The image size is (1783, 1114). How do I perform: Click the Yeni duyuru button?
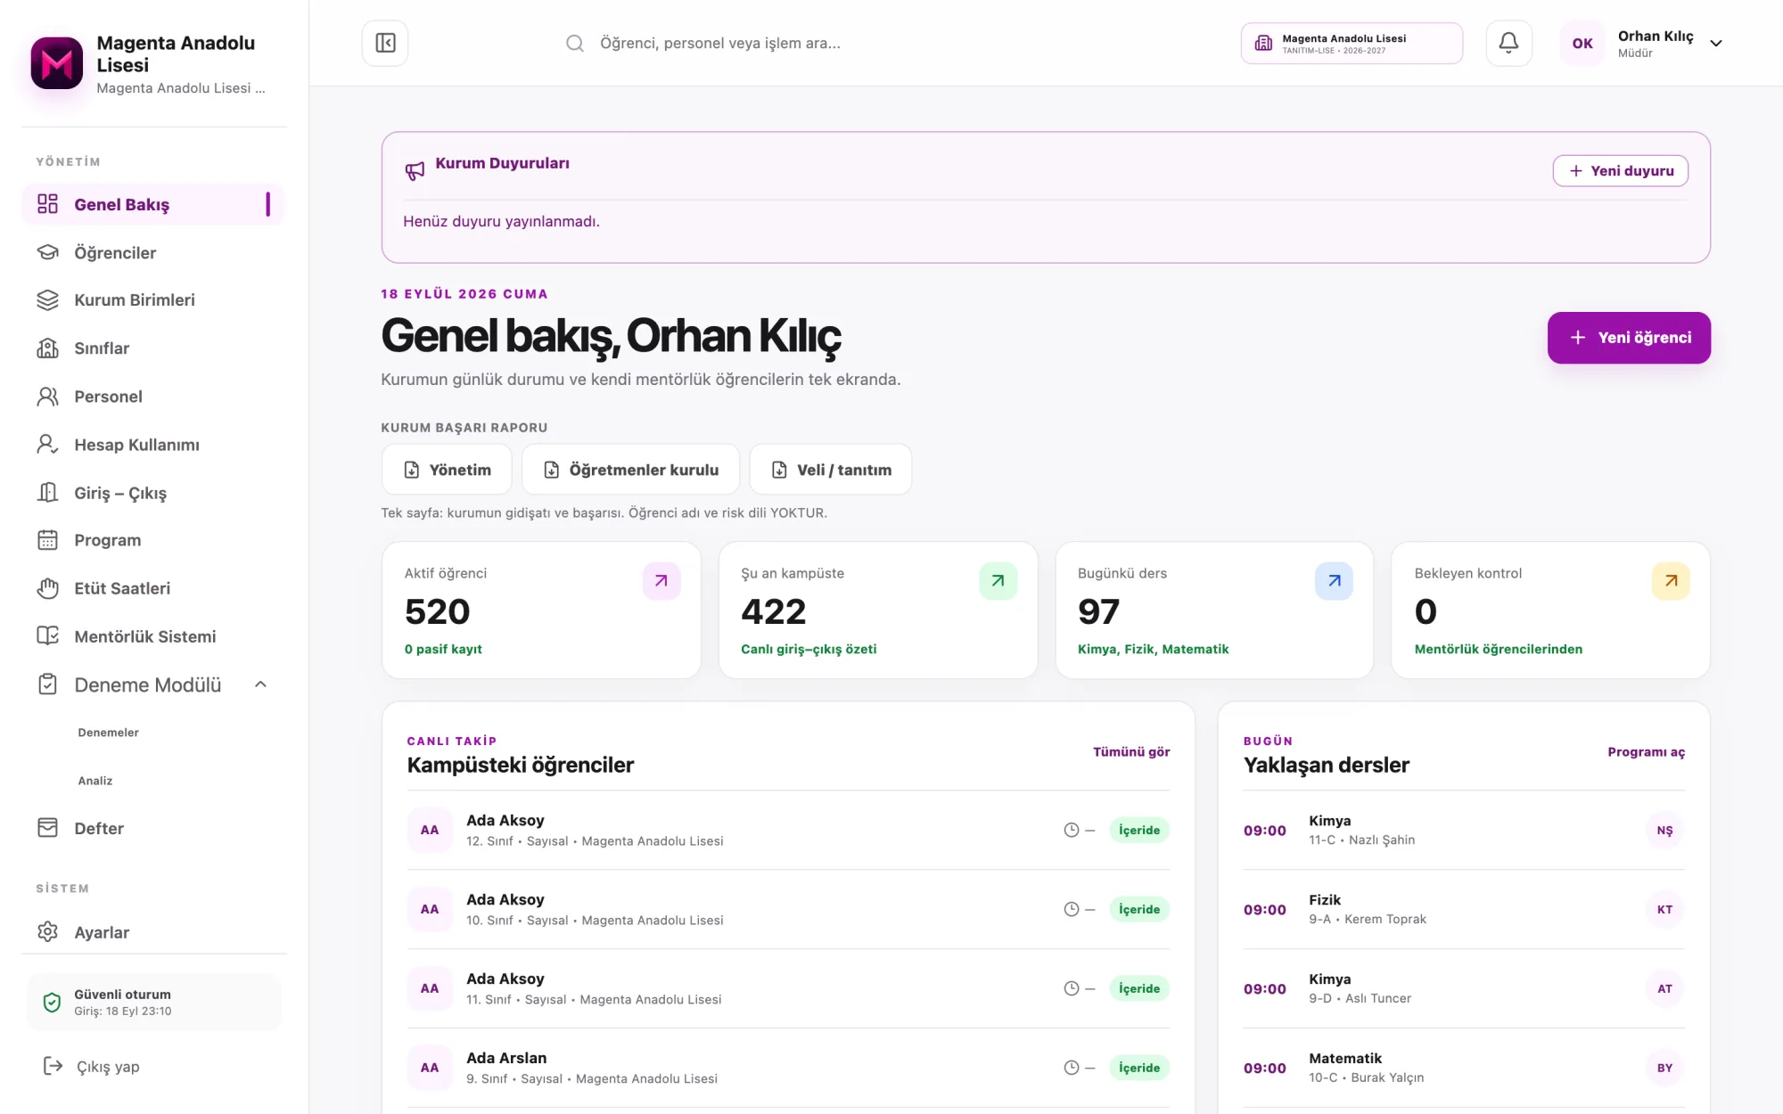pos(1620,171)
